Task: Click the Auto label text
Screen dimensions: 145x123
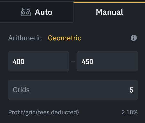Action: (43, 12)
